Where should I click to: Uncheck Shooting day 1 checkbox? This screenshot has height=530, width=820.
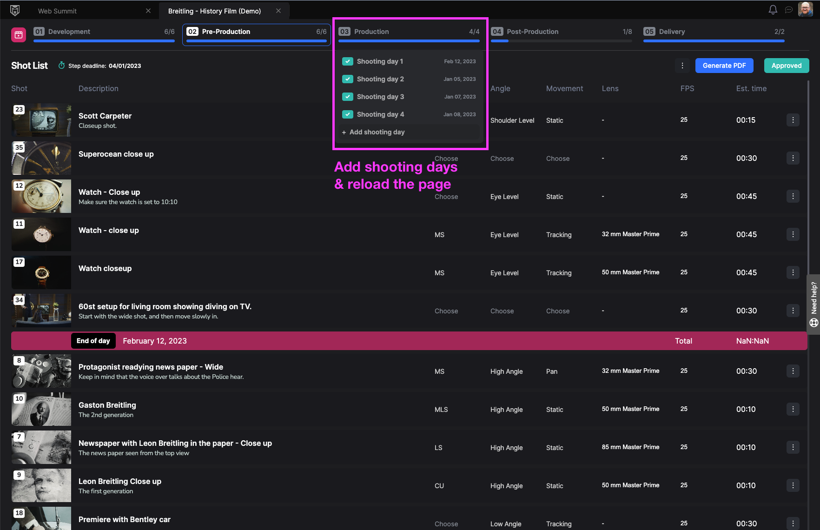(348, 61)
